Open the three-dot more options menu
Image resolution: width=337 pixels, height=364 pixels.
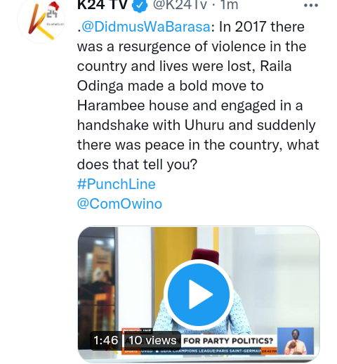click(x=311, y=6)
